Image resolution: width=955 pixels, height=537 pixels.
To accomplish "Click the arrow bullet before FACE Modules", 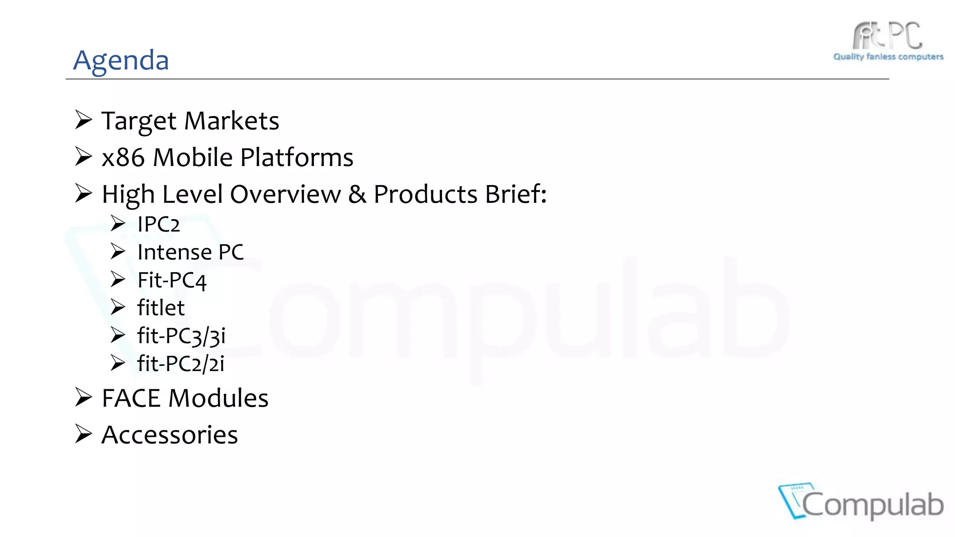I will (83, 398).
